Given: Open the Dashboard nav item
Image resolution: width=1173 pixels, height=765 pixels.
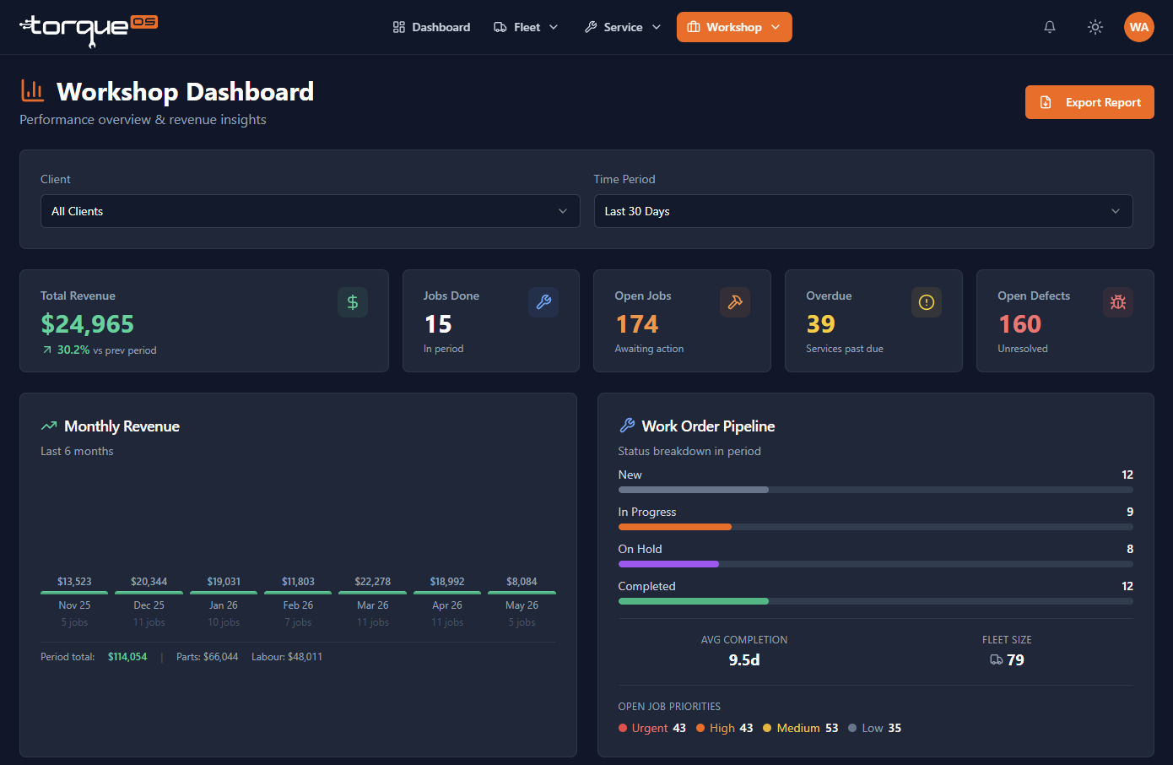Looking at the screenshot, I should [x=431, y=27].
